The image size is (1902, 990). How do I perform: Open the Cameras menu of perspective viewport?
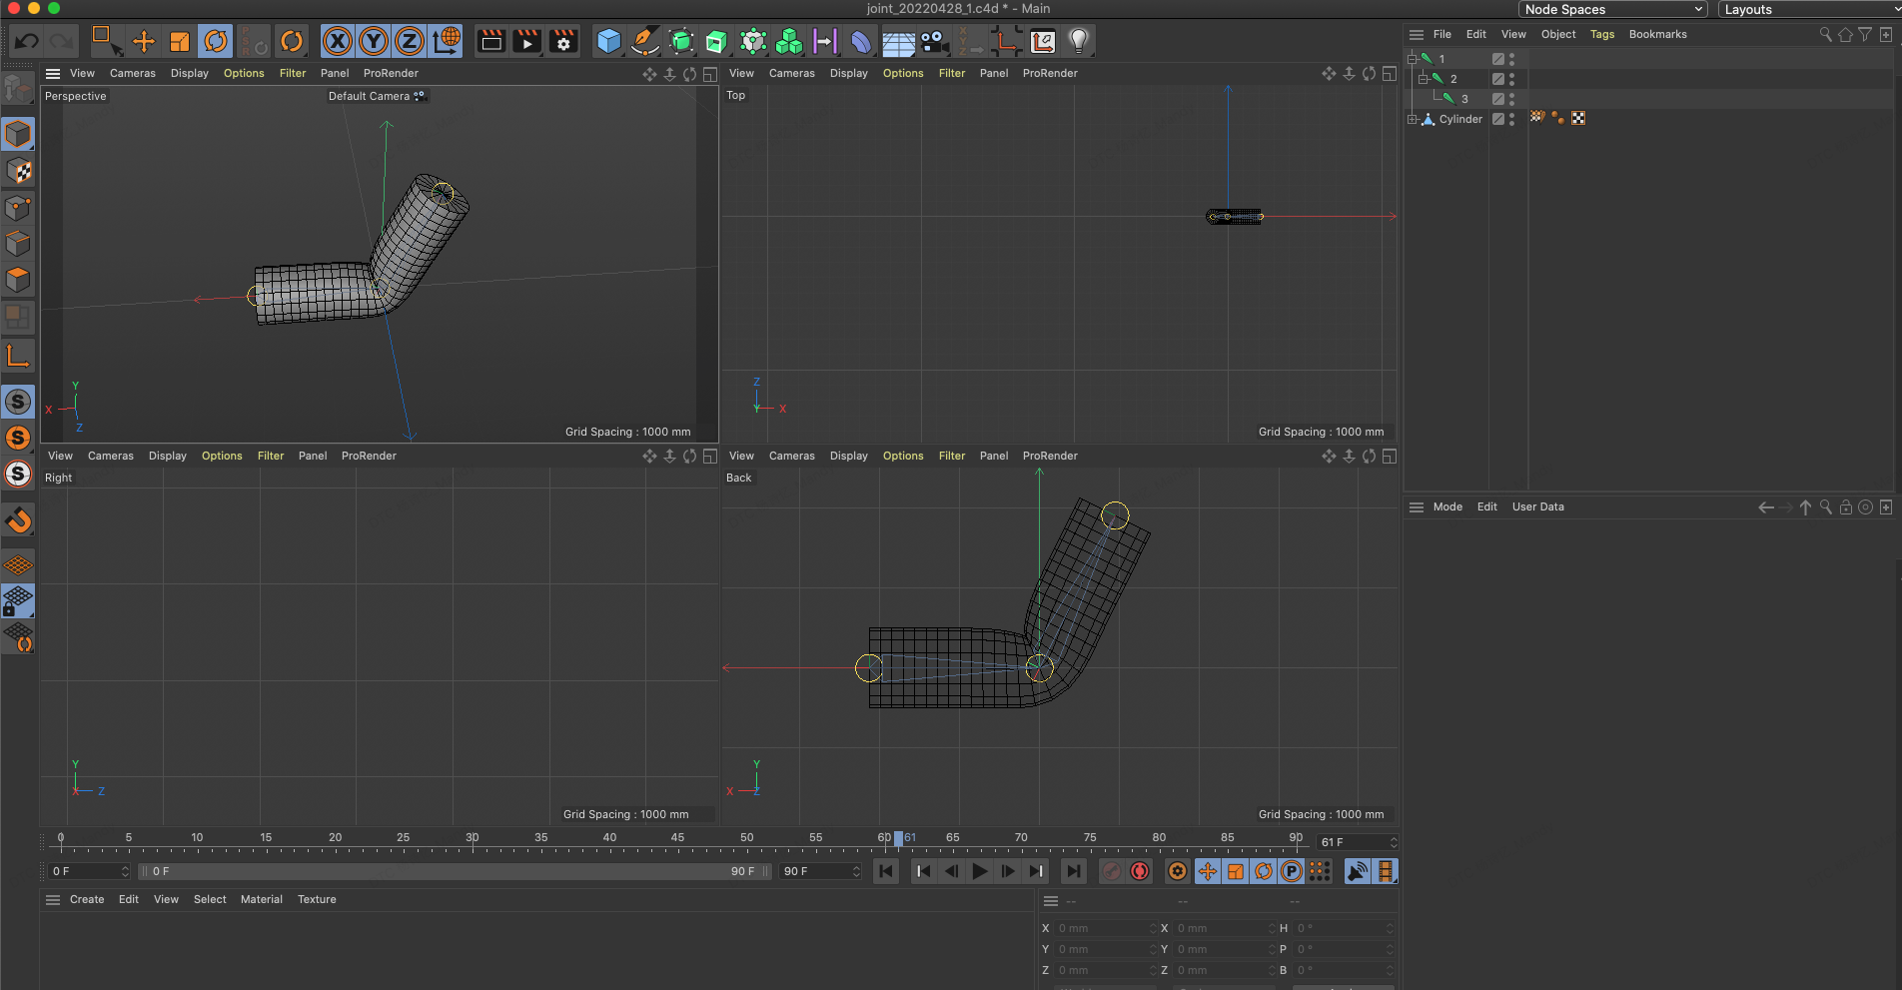(132, 73)
